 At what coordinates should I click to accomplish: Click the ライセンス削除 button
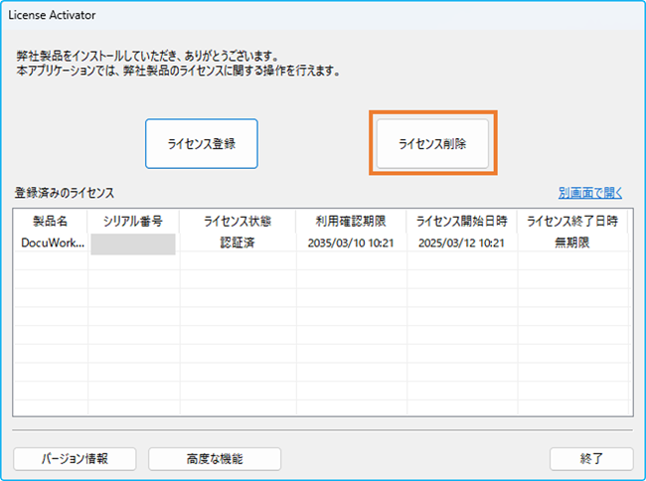pyautogui.click(x=432, y=144)
